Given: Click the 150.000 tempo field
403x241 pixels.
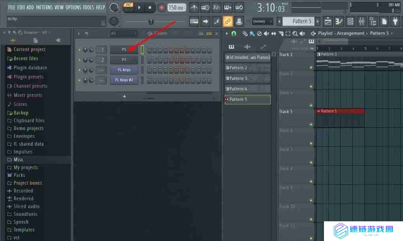Looking at the screenshot, I should coord(177,8).
